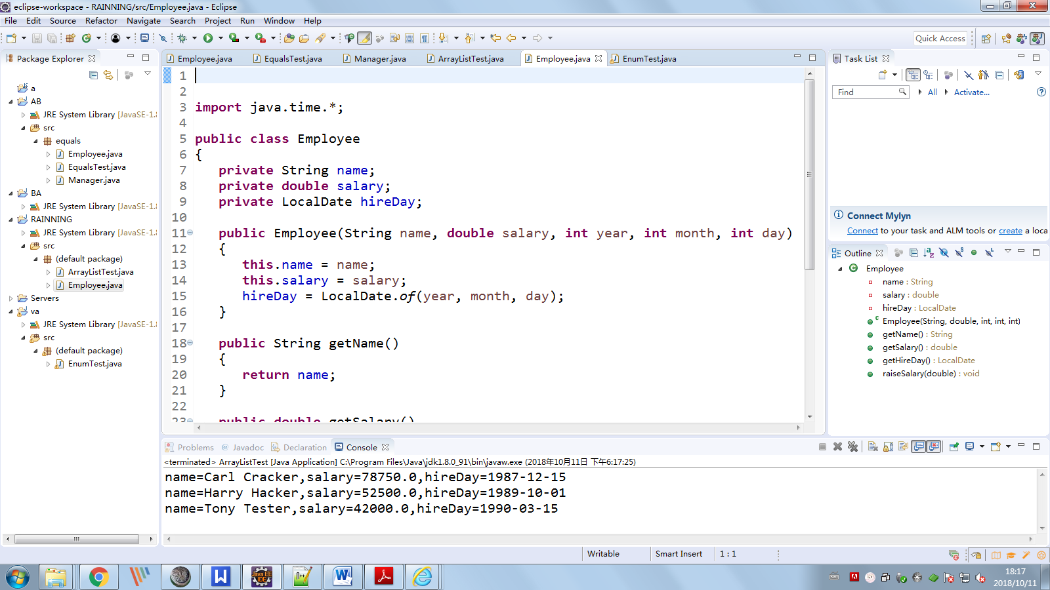Click the New file toolbar icon
The image size is (1050, 590).
pos(11,38)
